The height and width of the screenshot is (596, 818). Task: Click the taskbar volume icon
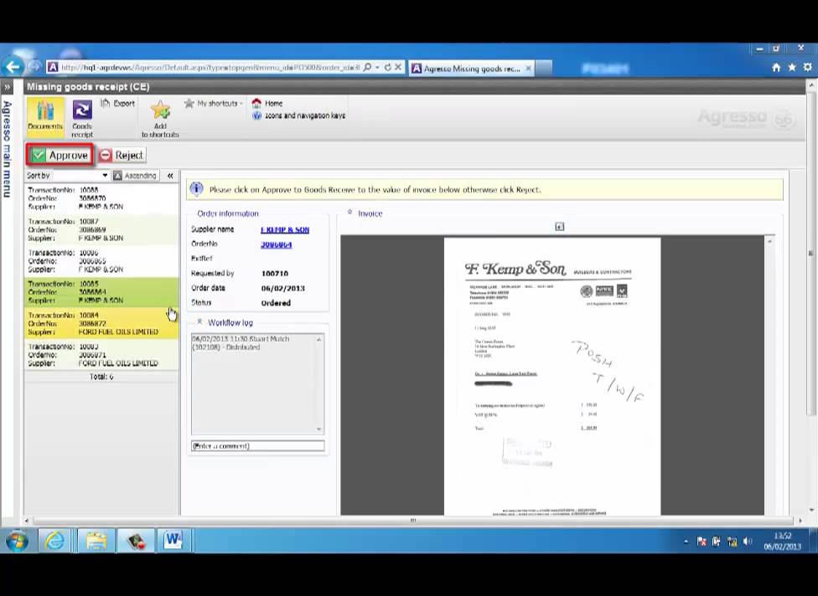tap(748, 542)
